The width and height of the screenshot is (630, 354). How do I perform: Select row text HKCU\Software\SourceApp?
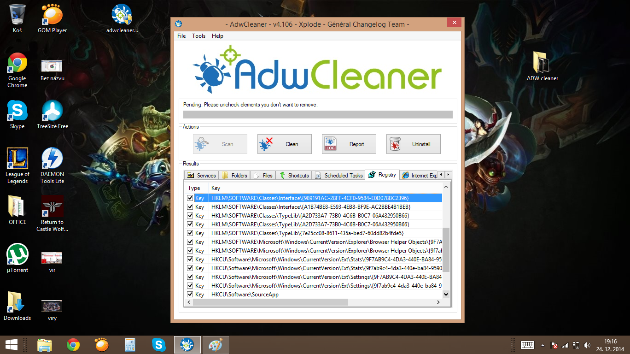click(245, 295)
